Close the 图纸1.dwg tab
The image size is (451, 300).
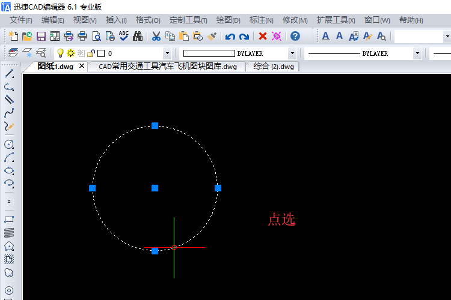82,66
